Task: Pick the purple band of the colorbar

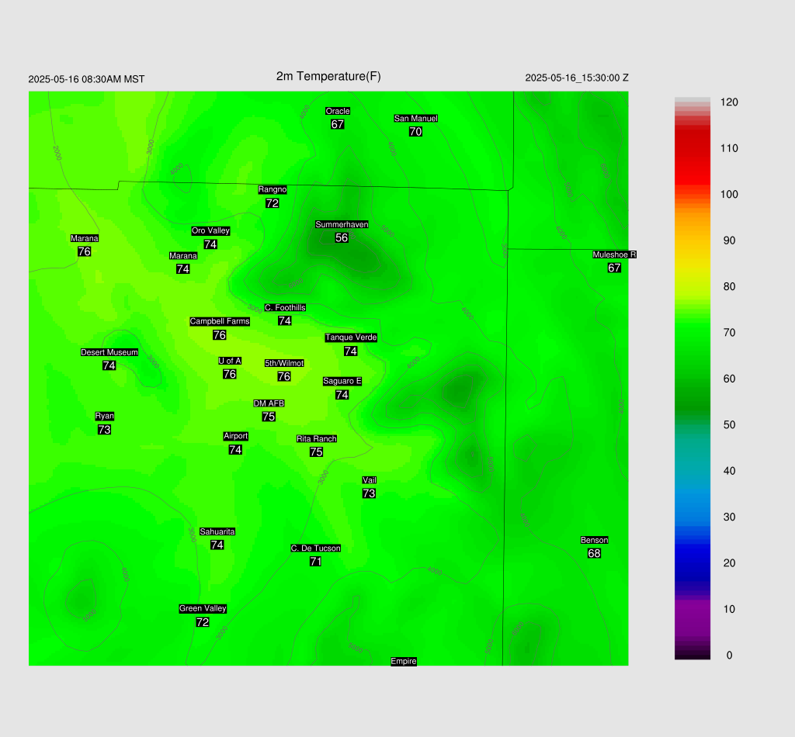Action: (692, 617)
